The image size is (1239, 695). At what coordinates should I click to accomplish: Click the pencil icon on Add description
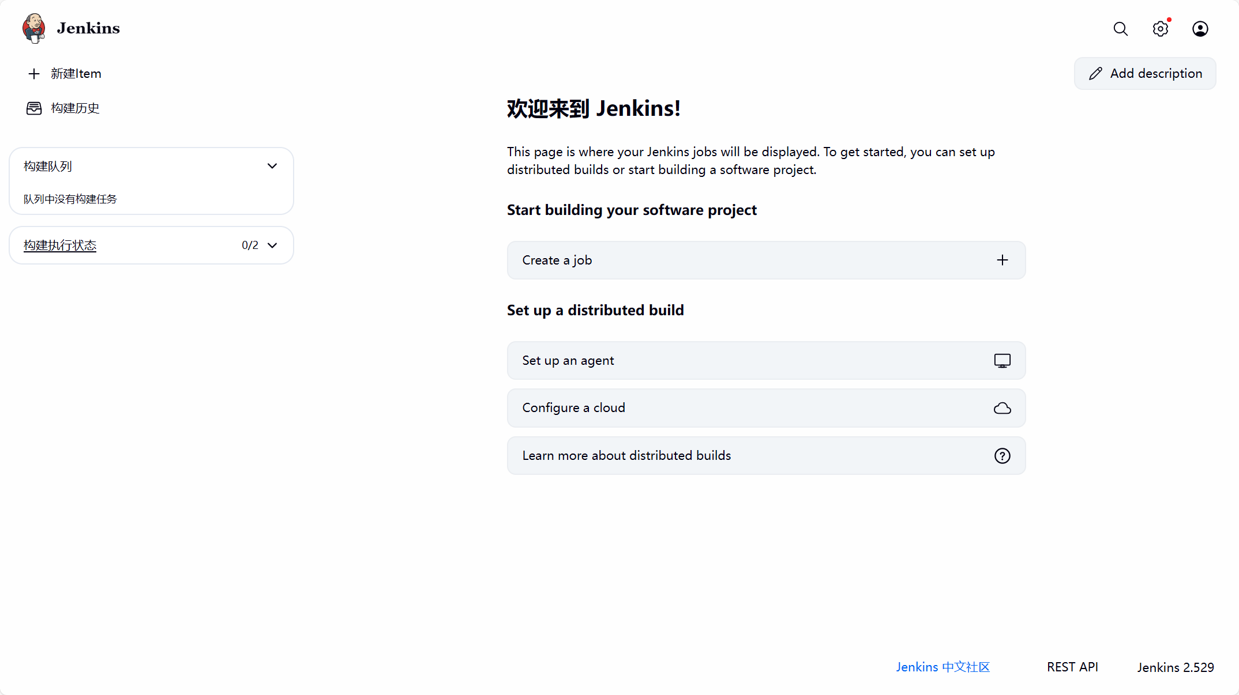click(x=1097, y=73)
